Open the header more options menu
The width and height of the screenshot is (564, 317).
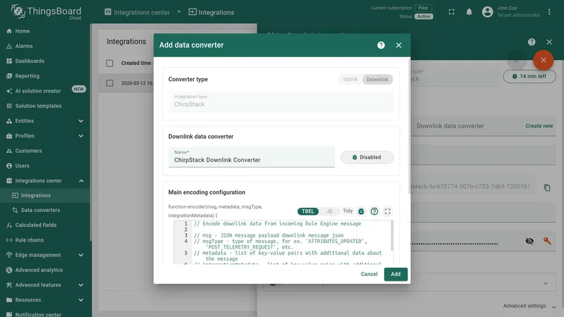549,12
